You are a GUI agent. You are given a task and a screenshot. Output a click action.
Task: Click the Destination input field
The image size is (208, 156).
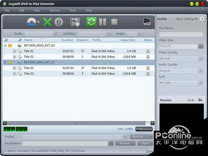tap(65, 143)
